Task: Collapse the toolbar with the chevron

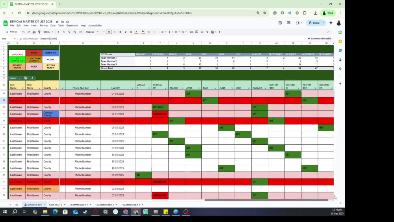Action: click(x=328, y=32)
